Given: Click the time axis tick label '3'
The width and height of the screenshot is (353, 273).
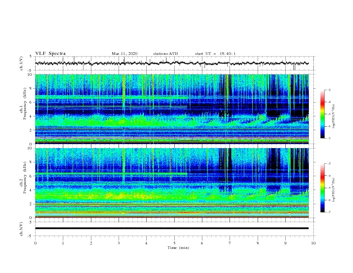Looking at the screenshot, I should 119,243.
